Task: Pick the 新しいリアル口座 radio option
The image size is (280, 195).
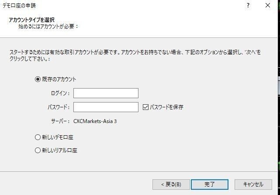Action: 38,151
